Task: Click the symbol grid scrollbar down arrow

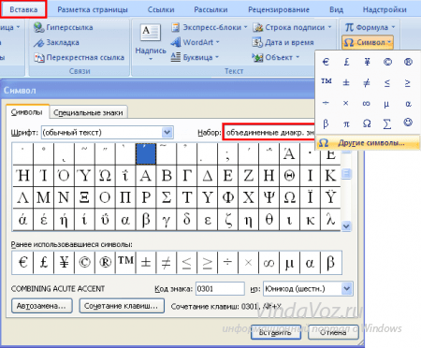Action: (346, 225)
